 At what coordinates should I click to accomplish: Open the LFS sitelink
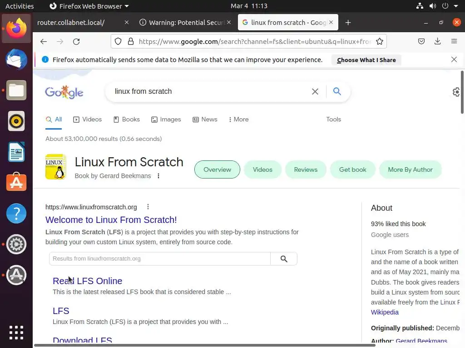(x=61, y=311)
